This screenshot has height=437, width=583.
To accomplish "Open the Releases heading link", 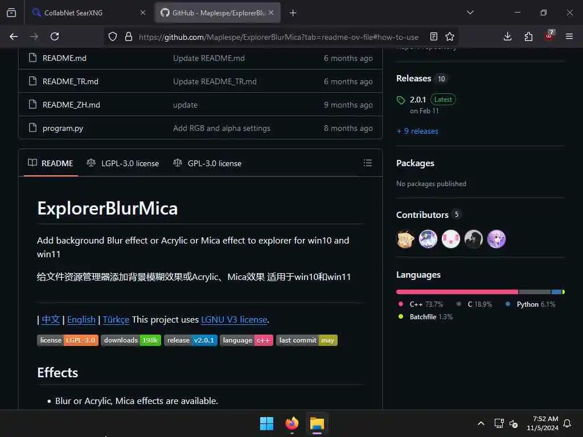I will [413, 79].
